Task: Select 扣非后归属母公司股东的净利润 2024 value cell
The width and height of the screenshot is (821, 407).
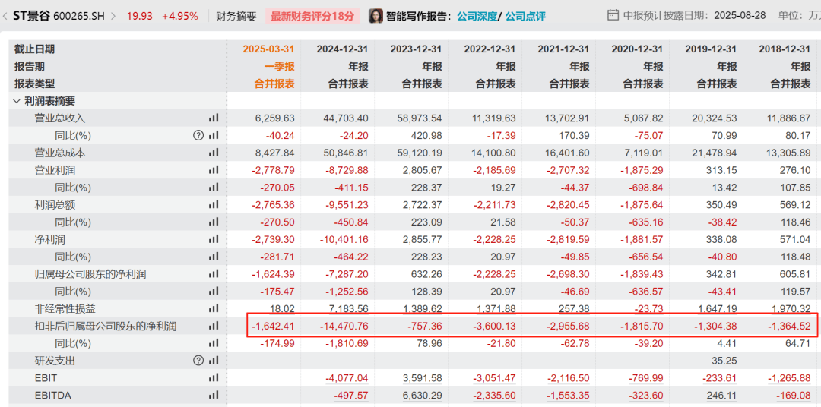Action: coord(342,327)
